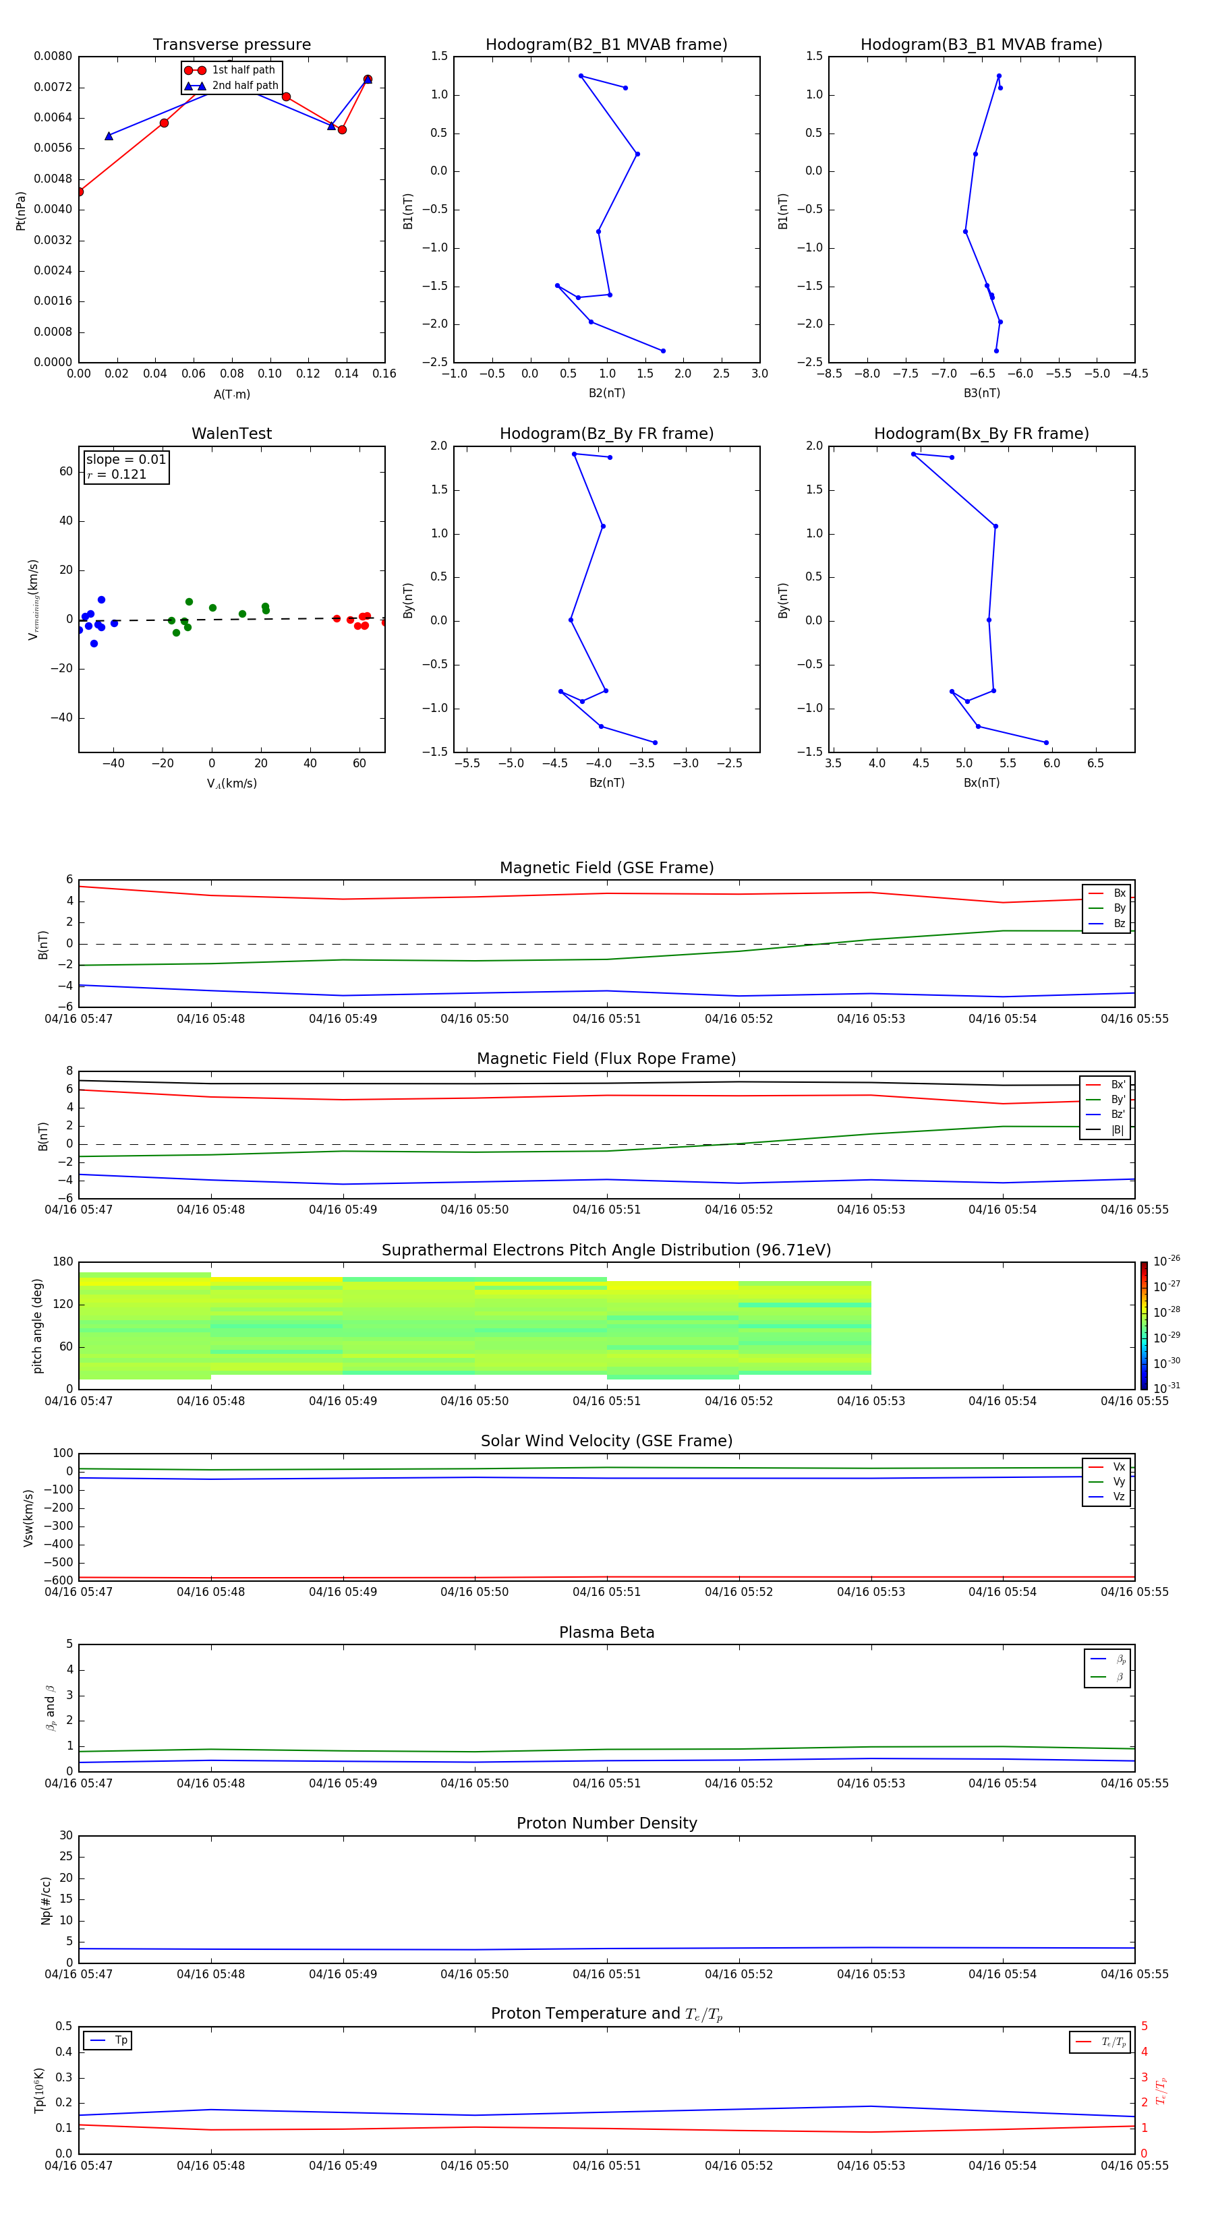Click the "Tp" legend entry

(x=108, y=2040)
